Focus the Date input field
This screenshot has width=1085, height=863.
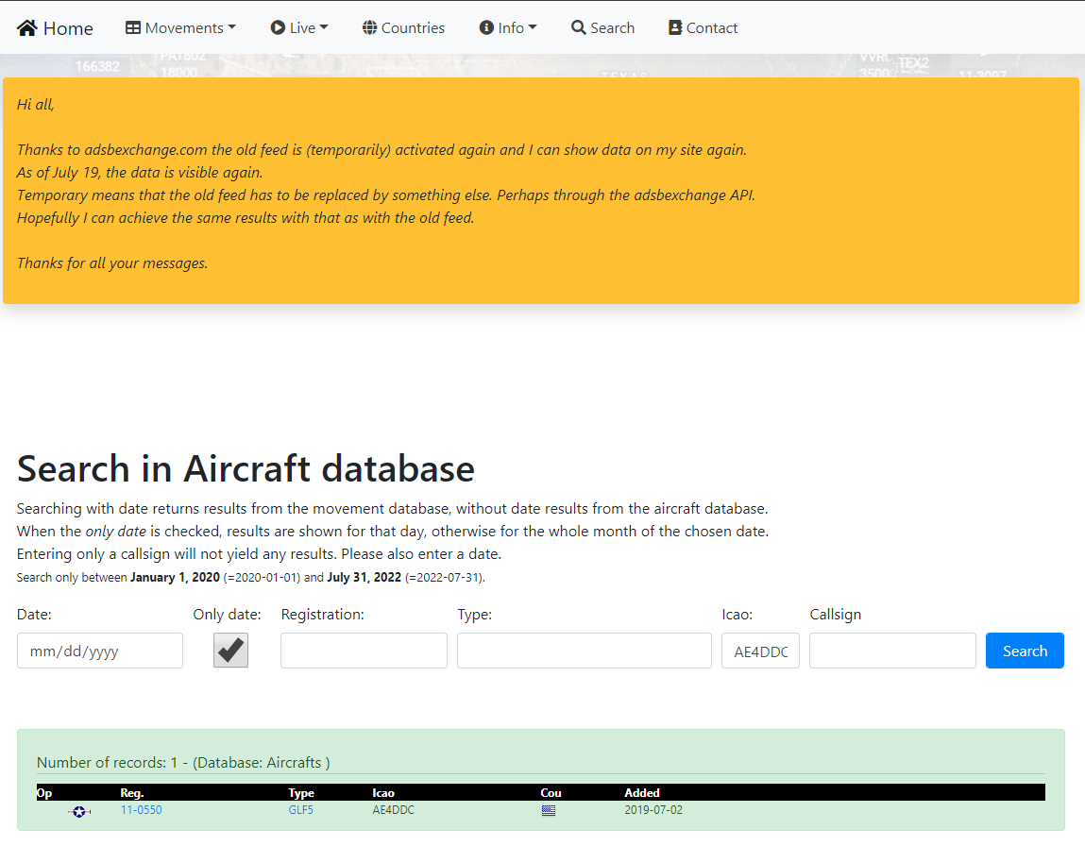pyautogui.click(x=100, y=651)
